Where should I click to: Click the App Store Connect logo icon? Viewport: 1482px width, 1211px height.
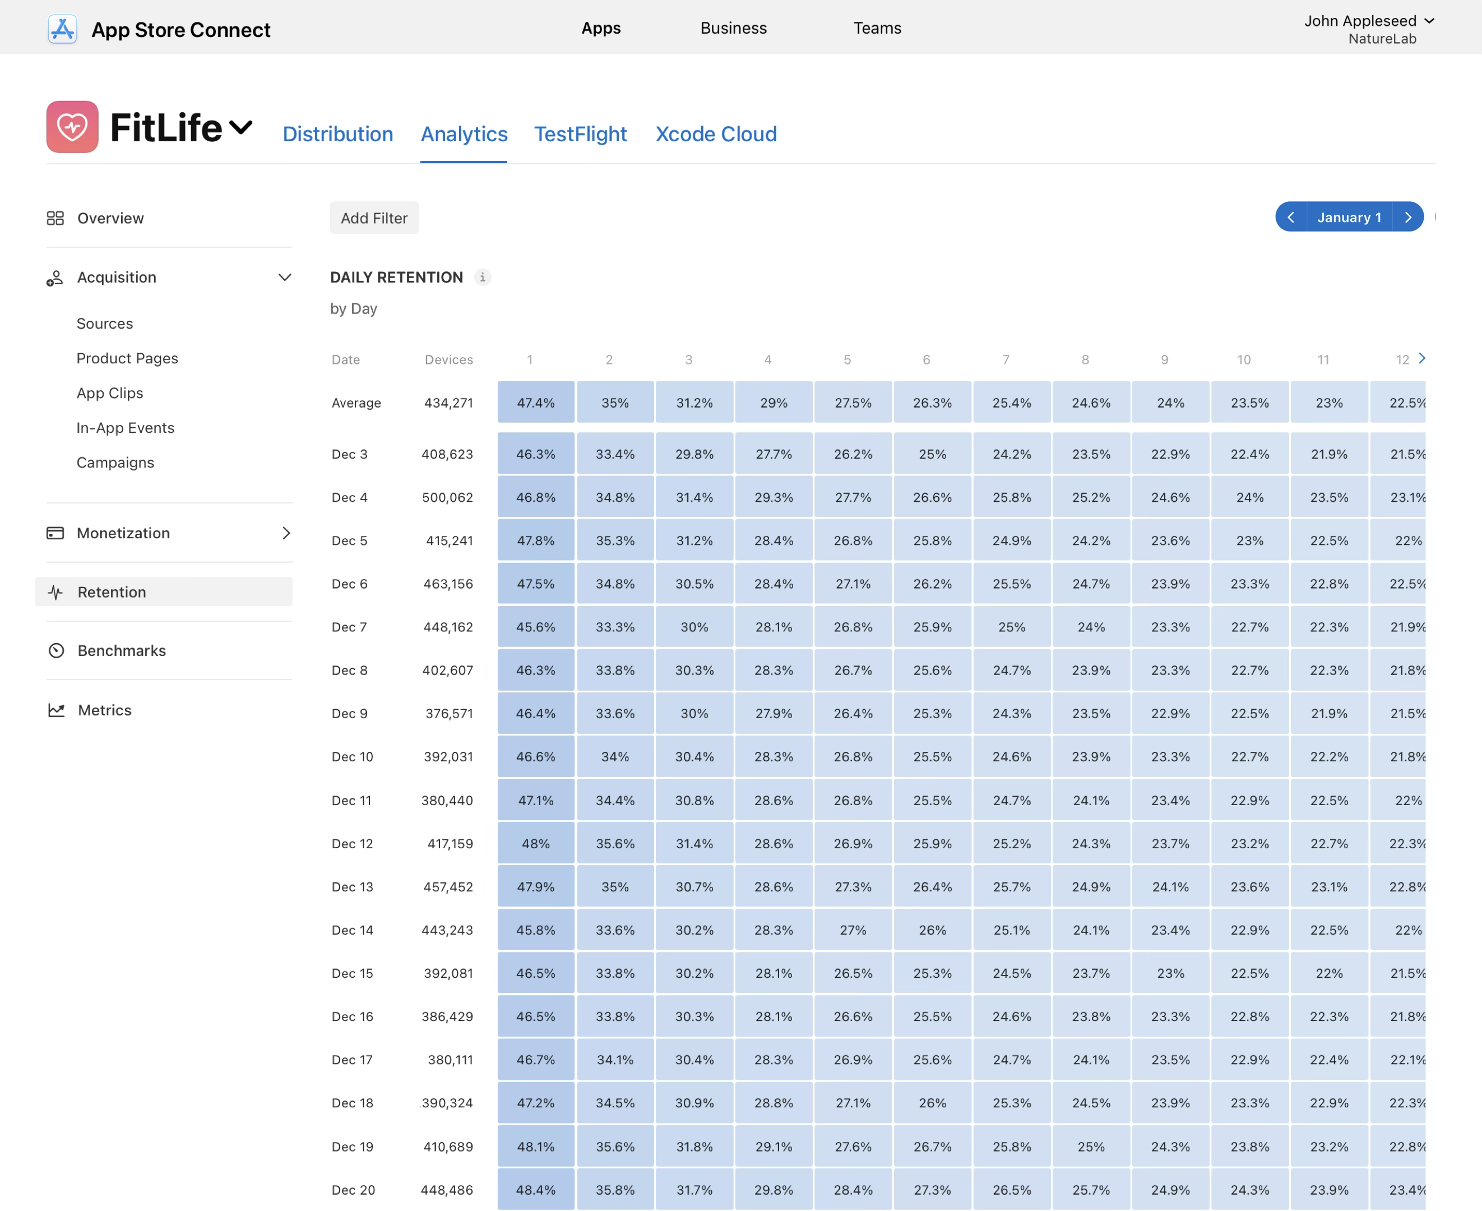click(x=62, y=29)
